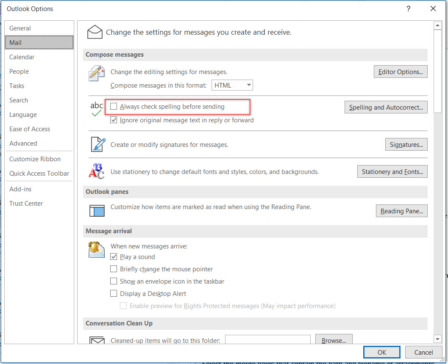Image resolution: width=448 pixels, height=364 pixels.
Task: Confirm changes with OK
Action: tap(382, 352)
